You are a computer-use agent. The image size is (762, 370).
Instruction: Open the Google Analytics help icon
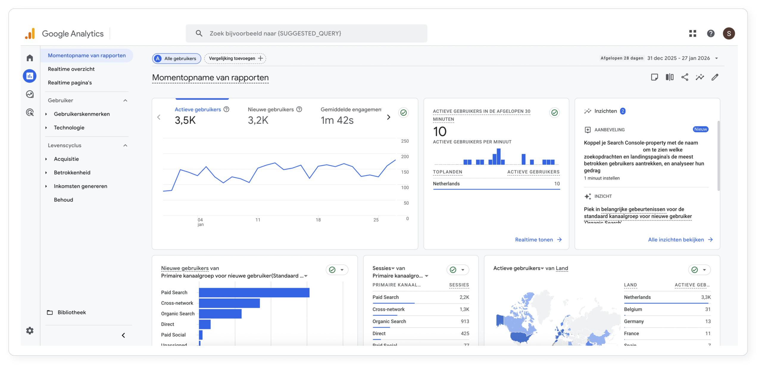[x=711, y=33]
